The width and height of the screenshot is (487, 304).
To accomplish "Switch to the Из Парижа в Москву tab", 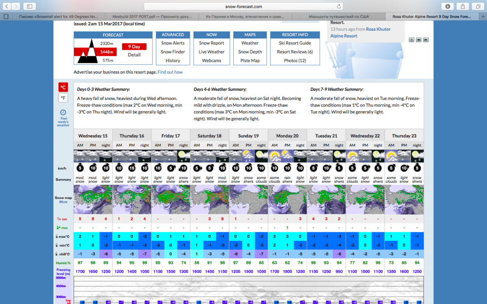I will [246, 17].
